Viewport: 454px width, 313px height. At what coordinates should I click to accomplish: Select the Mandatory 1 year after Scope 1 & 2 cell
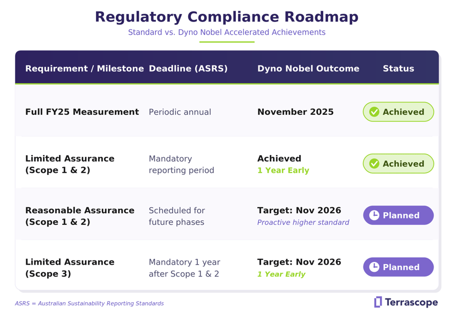(x=184, y=268)
